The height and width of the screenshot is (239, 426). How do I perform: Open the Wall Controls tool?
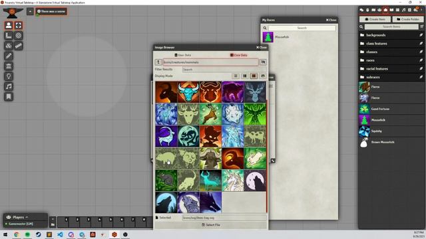tap(9, 66)
